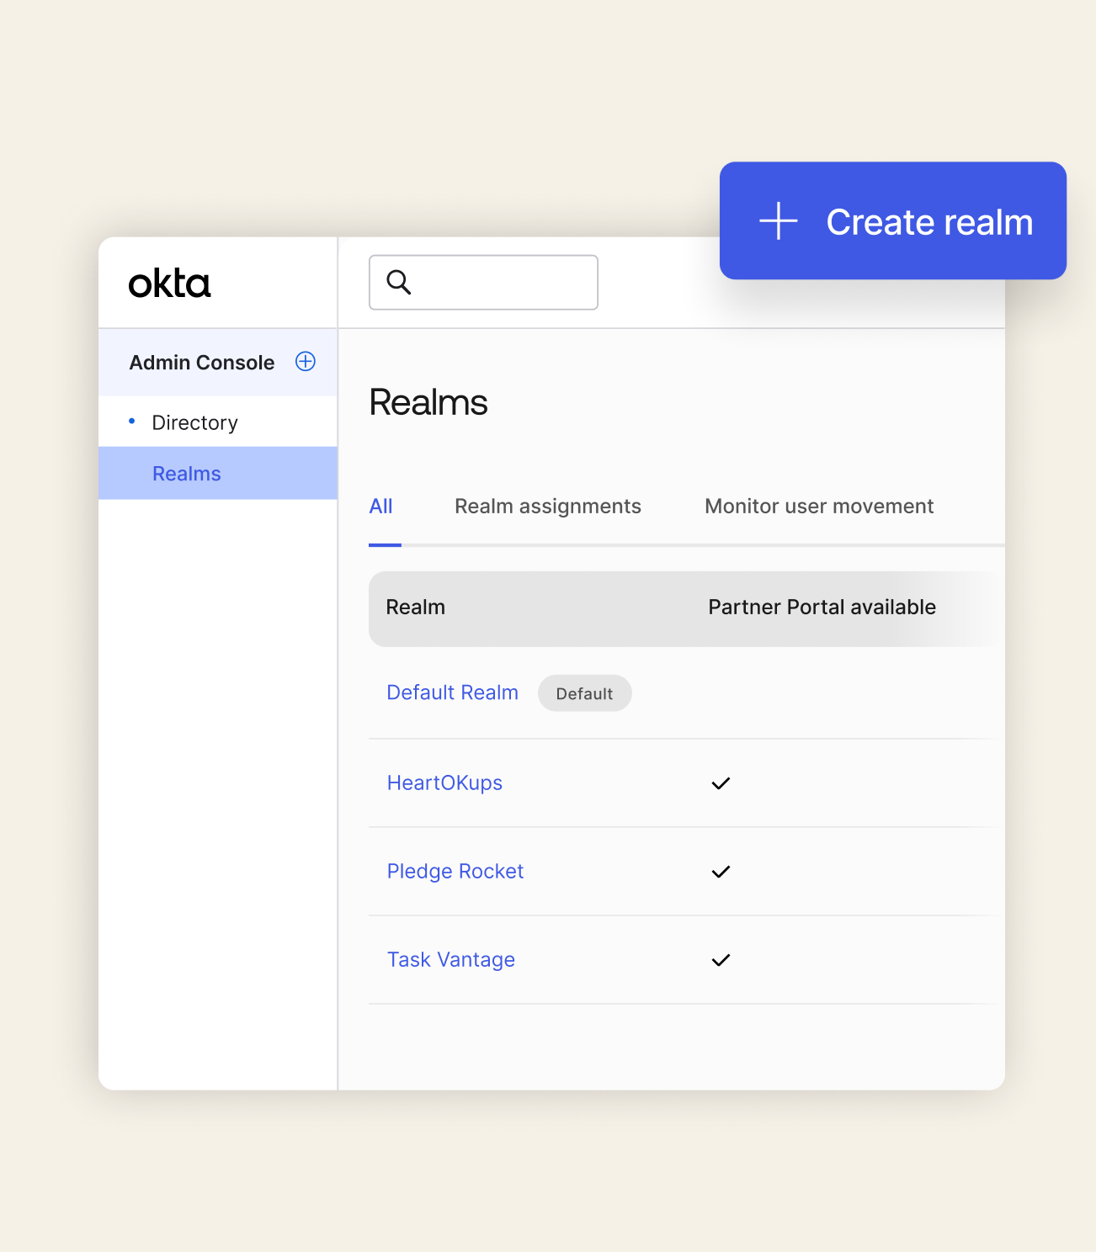Click the Create realm button
The image size is (1096, 1252).
point(892,220)
